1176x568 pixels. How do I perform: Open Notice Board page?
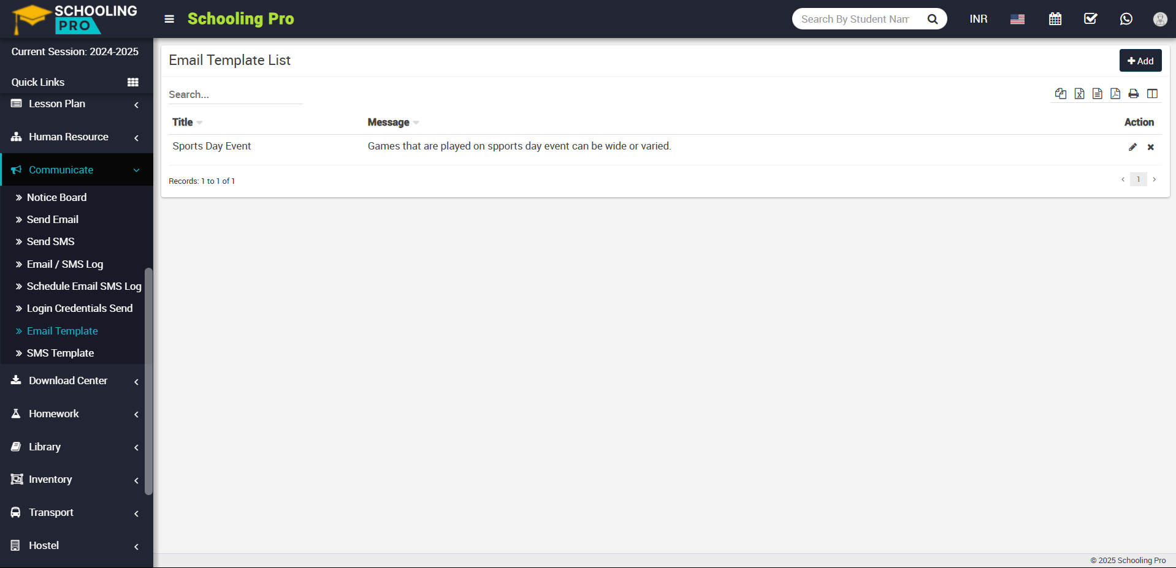[56, 197]
